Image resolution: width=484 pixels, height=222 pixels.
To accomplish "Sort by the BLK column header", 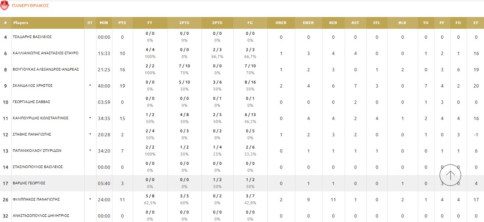I will [402, 23].
